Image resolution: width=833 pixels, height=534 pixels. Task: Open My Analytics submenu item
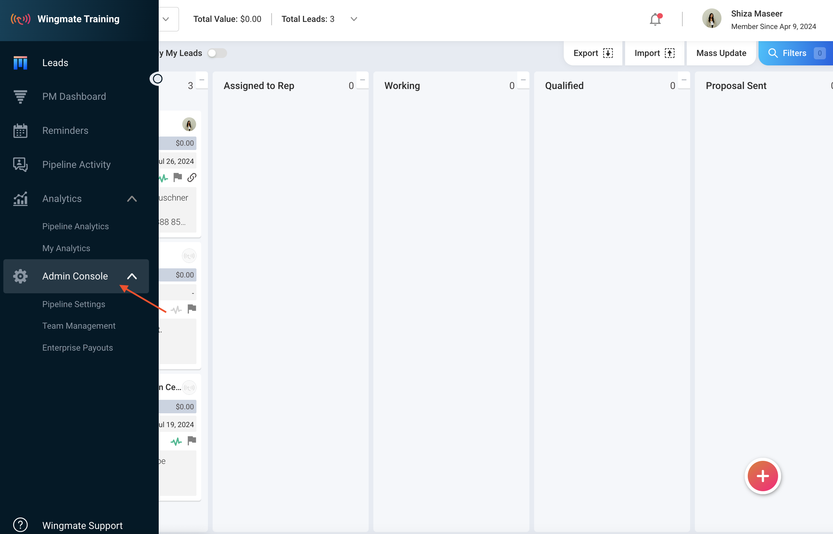click(x=66, y=248)
